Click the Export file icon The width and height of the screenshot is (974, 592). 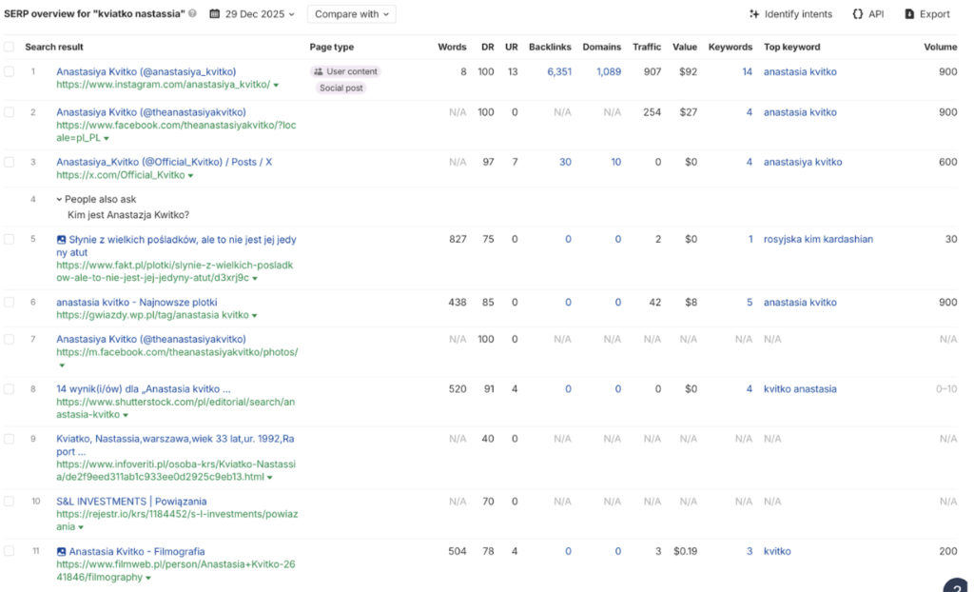tap(909, 14)
